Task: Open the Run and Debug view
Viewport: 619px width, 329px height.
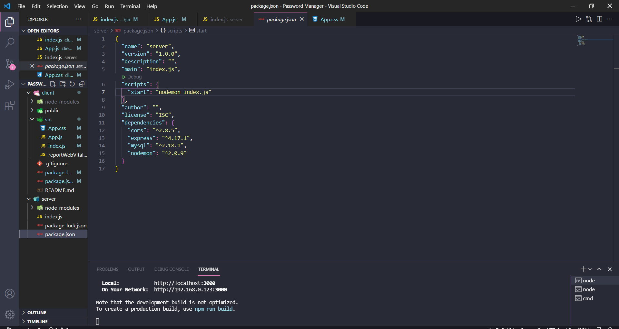Action: 10,85
